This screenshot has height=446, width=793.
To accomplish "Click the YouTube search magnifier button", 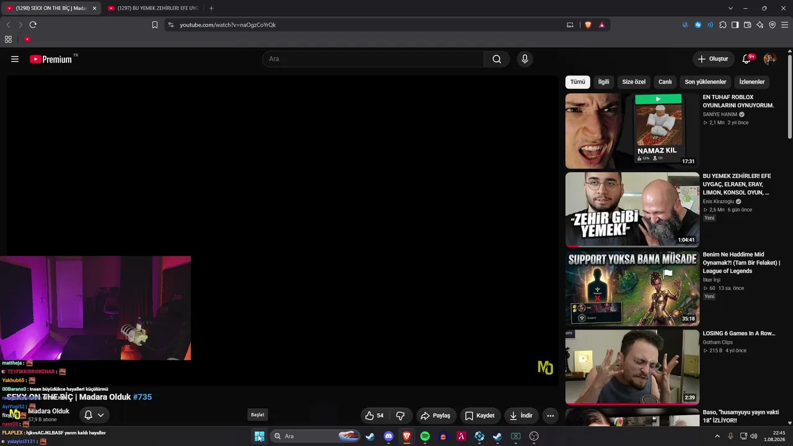I will point(497,59).
